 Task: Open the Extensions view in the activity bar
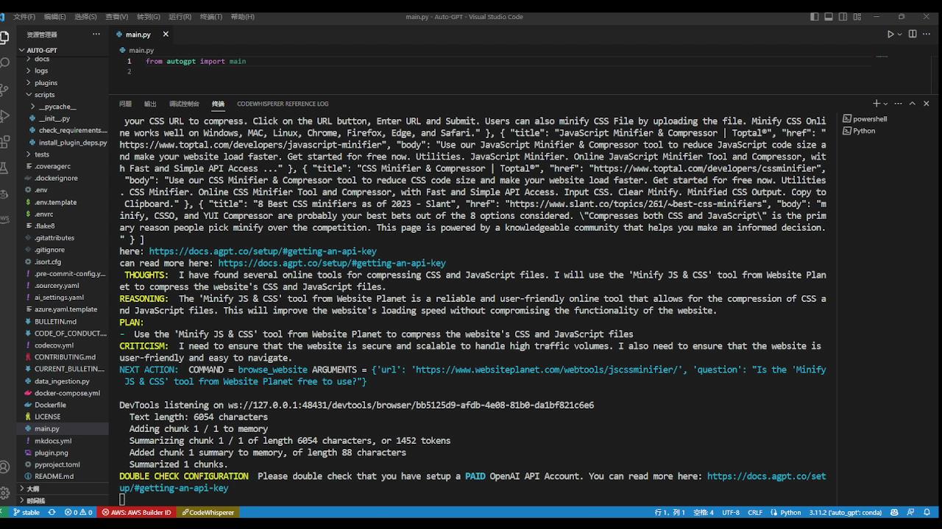pyautogui.click(x=4, y=142)
